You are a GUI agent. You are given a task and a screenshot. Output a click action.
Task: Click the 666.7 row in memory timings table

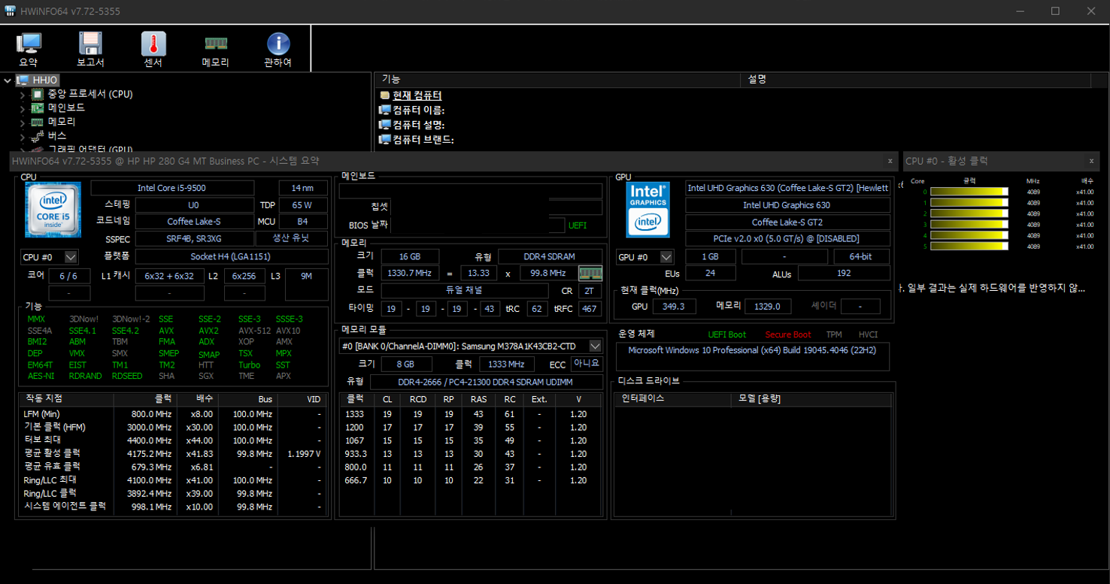point(470,480)
